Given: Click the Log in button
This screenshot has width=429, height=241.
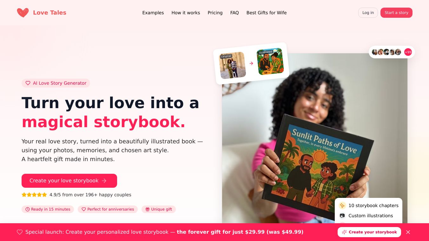Looking at the screenshot, I should click(368, 13).
